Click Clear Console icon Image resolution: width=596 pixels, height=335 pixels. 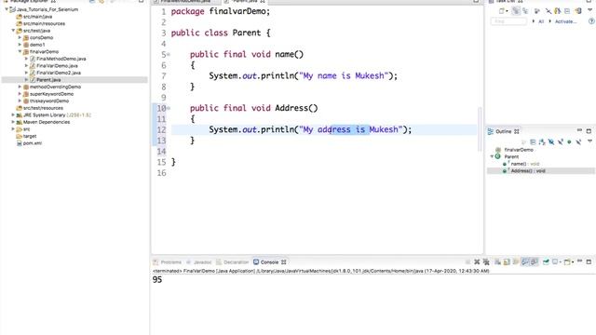click(x=497, y=262)
